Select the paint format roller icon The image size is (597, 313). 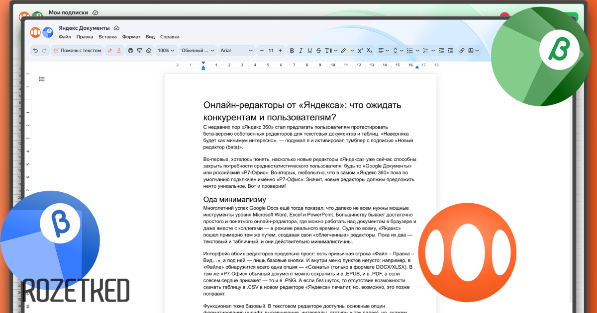click(139, 50)
